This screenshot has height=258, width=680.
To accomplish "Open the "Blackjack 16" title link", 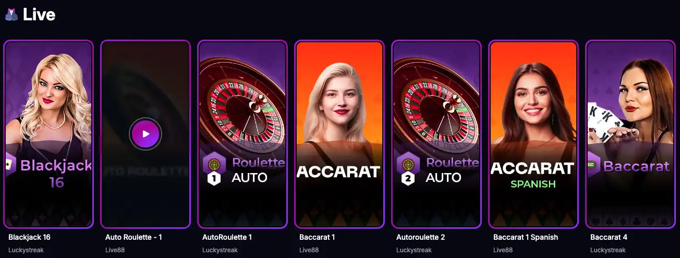I will point(29,237).
